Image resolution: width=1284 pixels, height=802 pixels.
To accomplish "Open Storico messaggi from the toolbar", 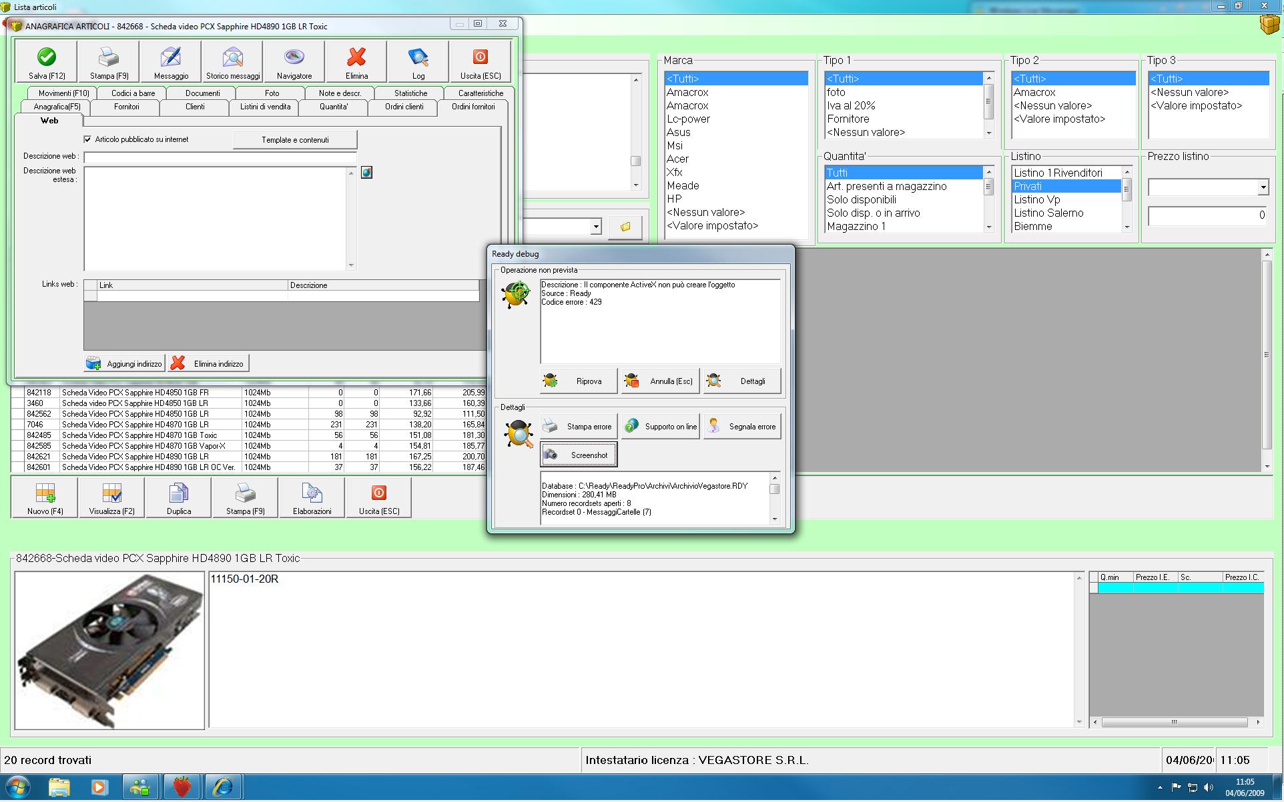I will tap(232, 58).
